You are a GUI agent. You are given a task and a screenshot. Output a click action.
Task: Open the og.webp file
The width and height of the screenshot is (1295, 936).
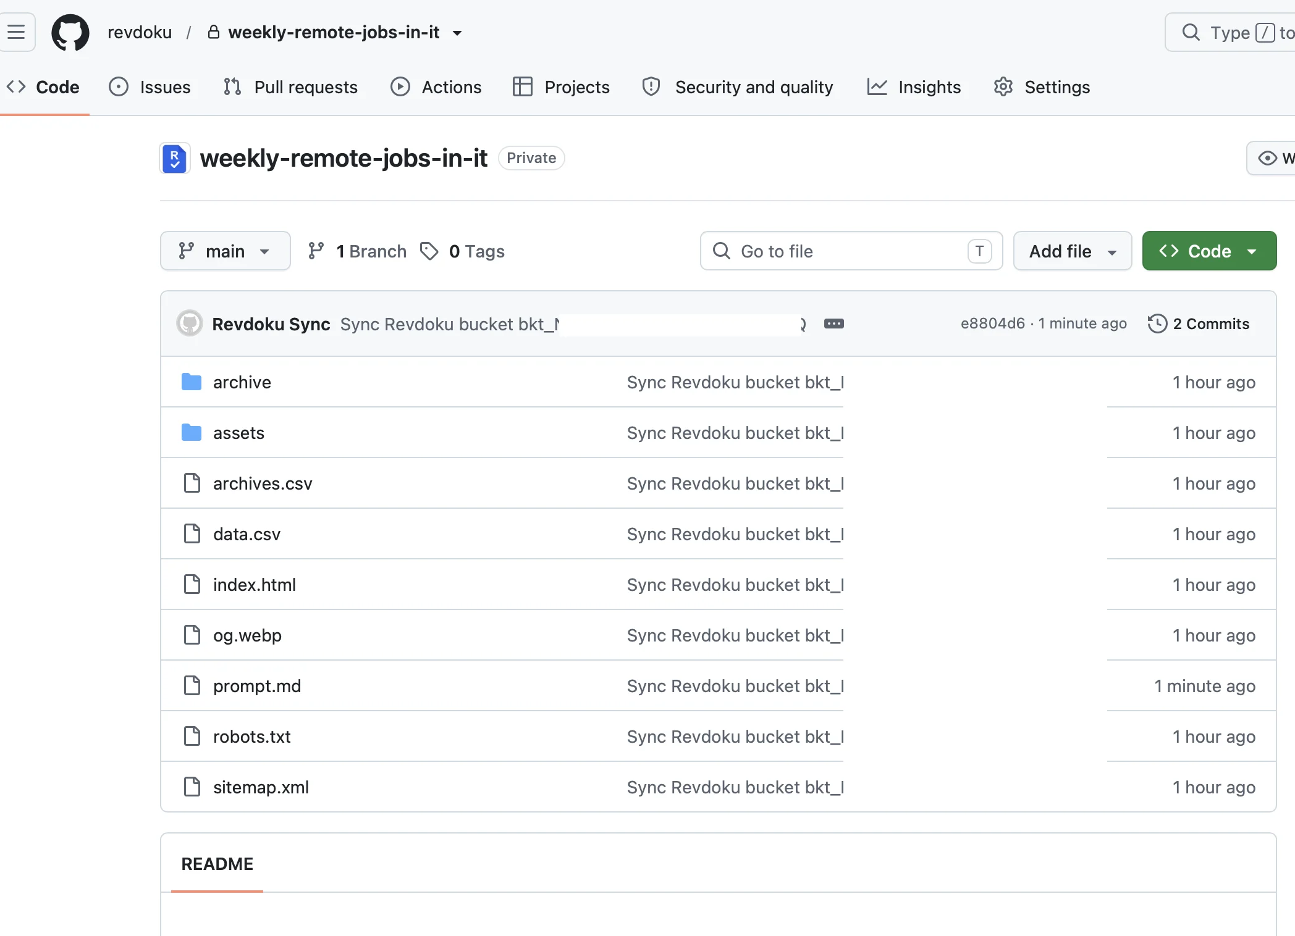pyautogui.click(x=247, y=635)
